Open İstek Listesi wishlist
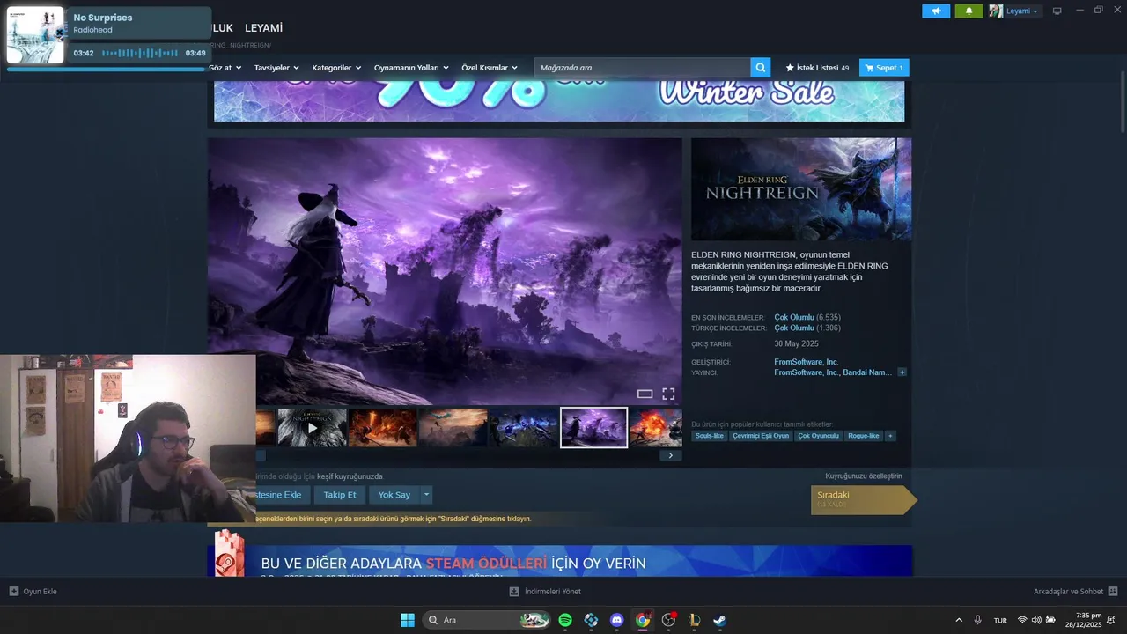 [x=817, y=68]
